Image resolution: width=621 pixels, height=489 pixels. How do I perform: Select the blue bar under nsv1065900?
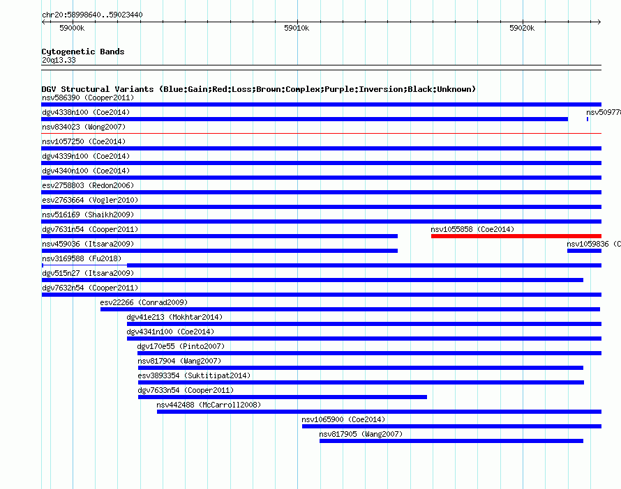[x=451, y=426]
